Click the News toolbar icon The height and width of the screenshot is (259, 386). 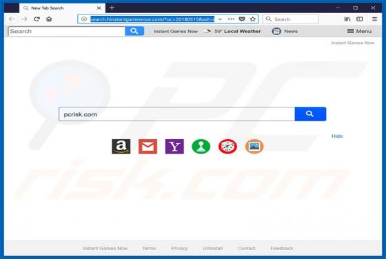(276, 31)
